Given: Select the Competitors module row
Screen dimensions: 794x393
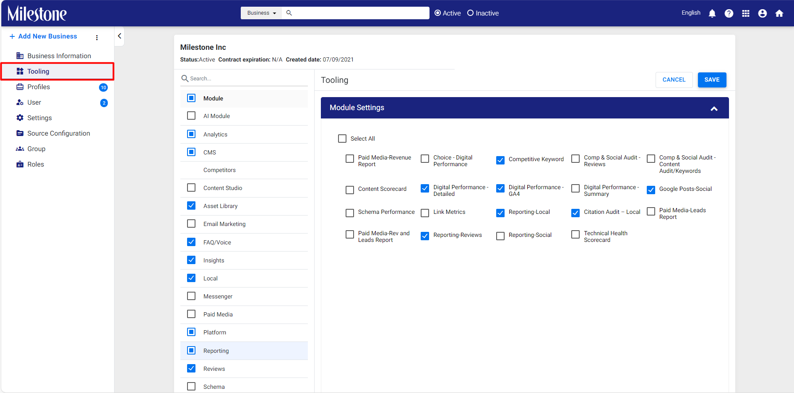Looking at the screenshot, I should [244, 170].
